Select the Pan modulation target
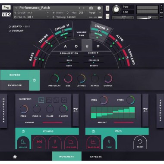The image size is (164, 164). (x=39, y=142)
